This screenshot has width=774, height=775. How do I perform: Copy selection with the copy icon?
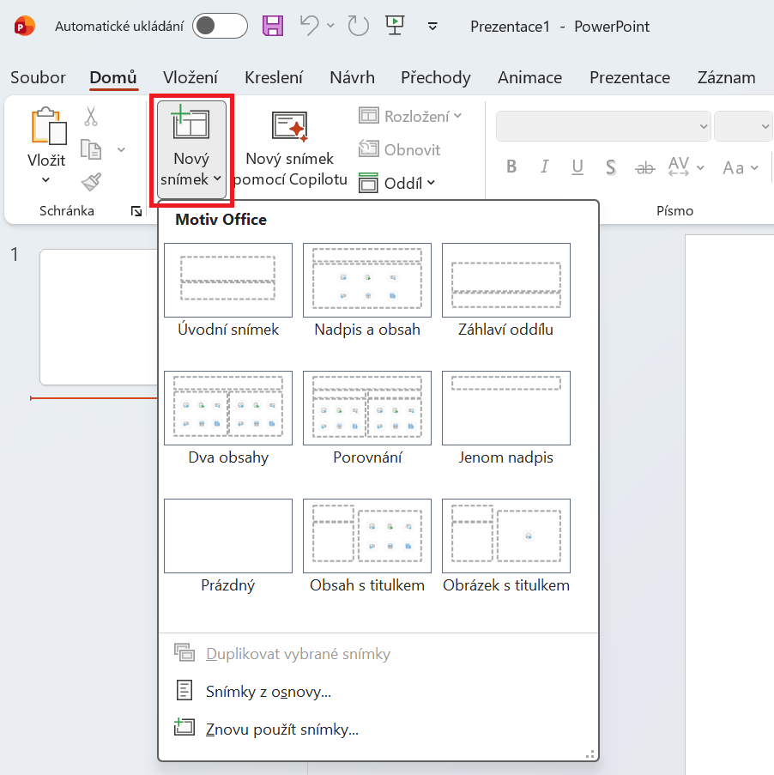click(x=91, y=149)
